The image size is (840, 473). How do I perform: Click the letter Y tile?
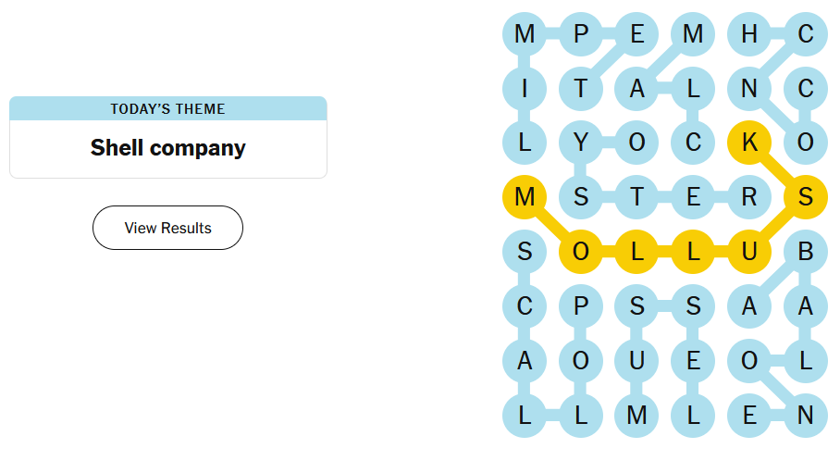coord(581,143)
